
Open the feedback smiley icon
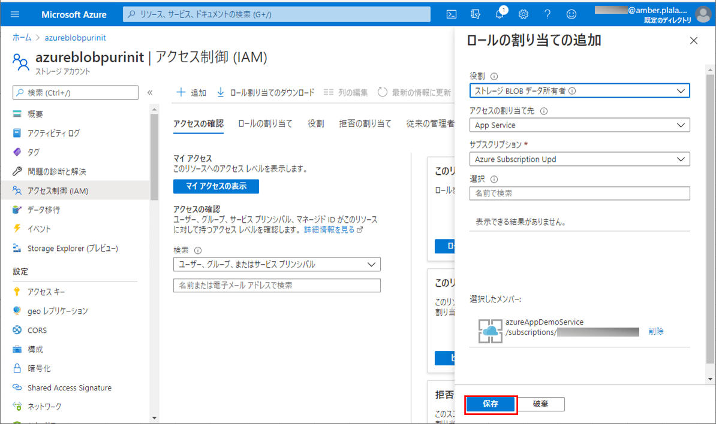tap(571, 14)
